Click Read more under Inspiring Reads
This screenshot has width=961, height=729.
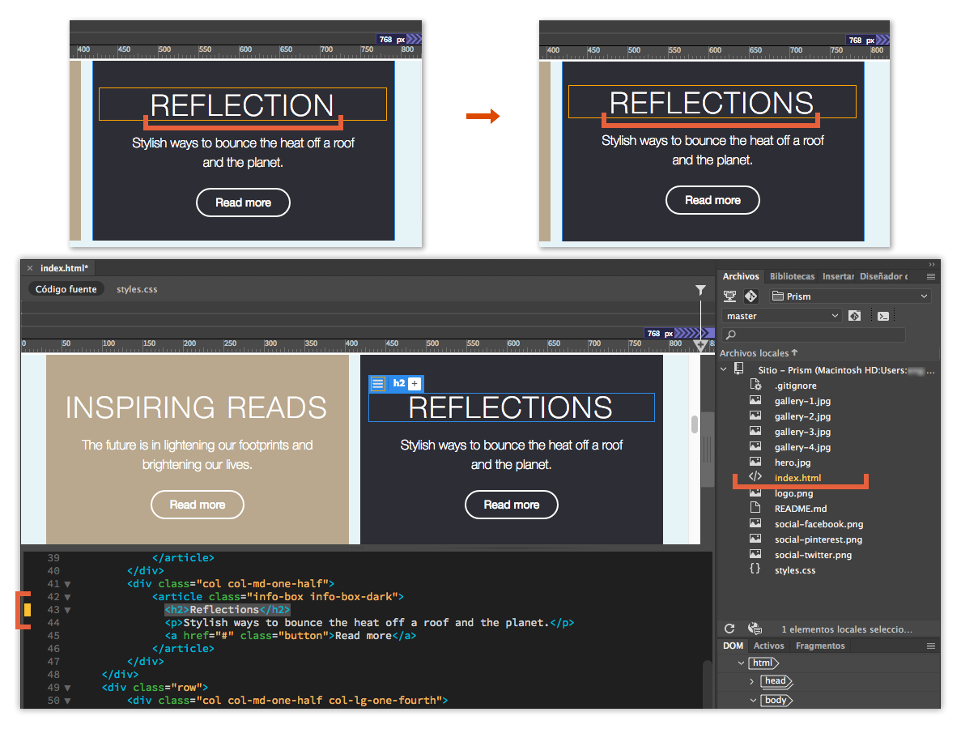click(x=197, y=505)
